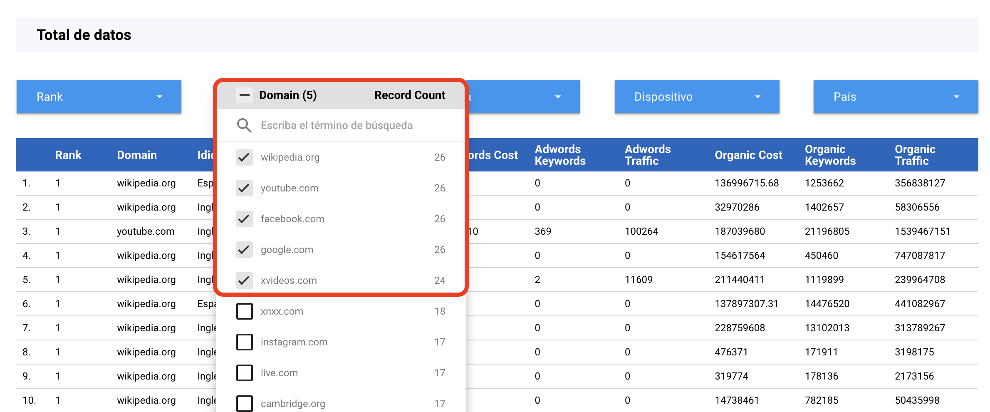Uncheck youtube.com in the domain list
This screenshot has height=412, width=990.
click(x=245, y=188)
